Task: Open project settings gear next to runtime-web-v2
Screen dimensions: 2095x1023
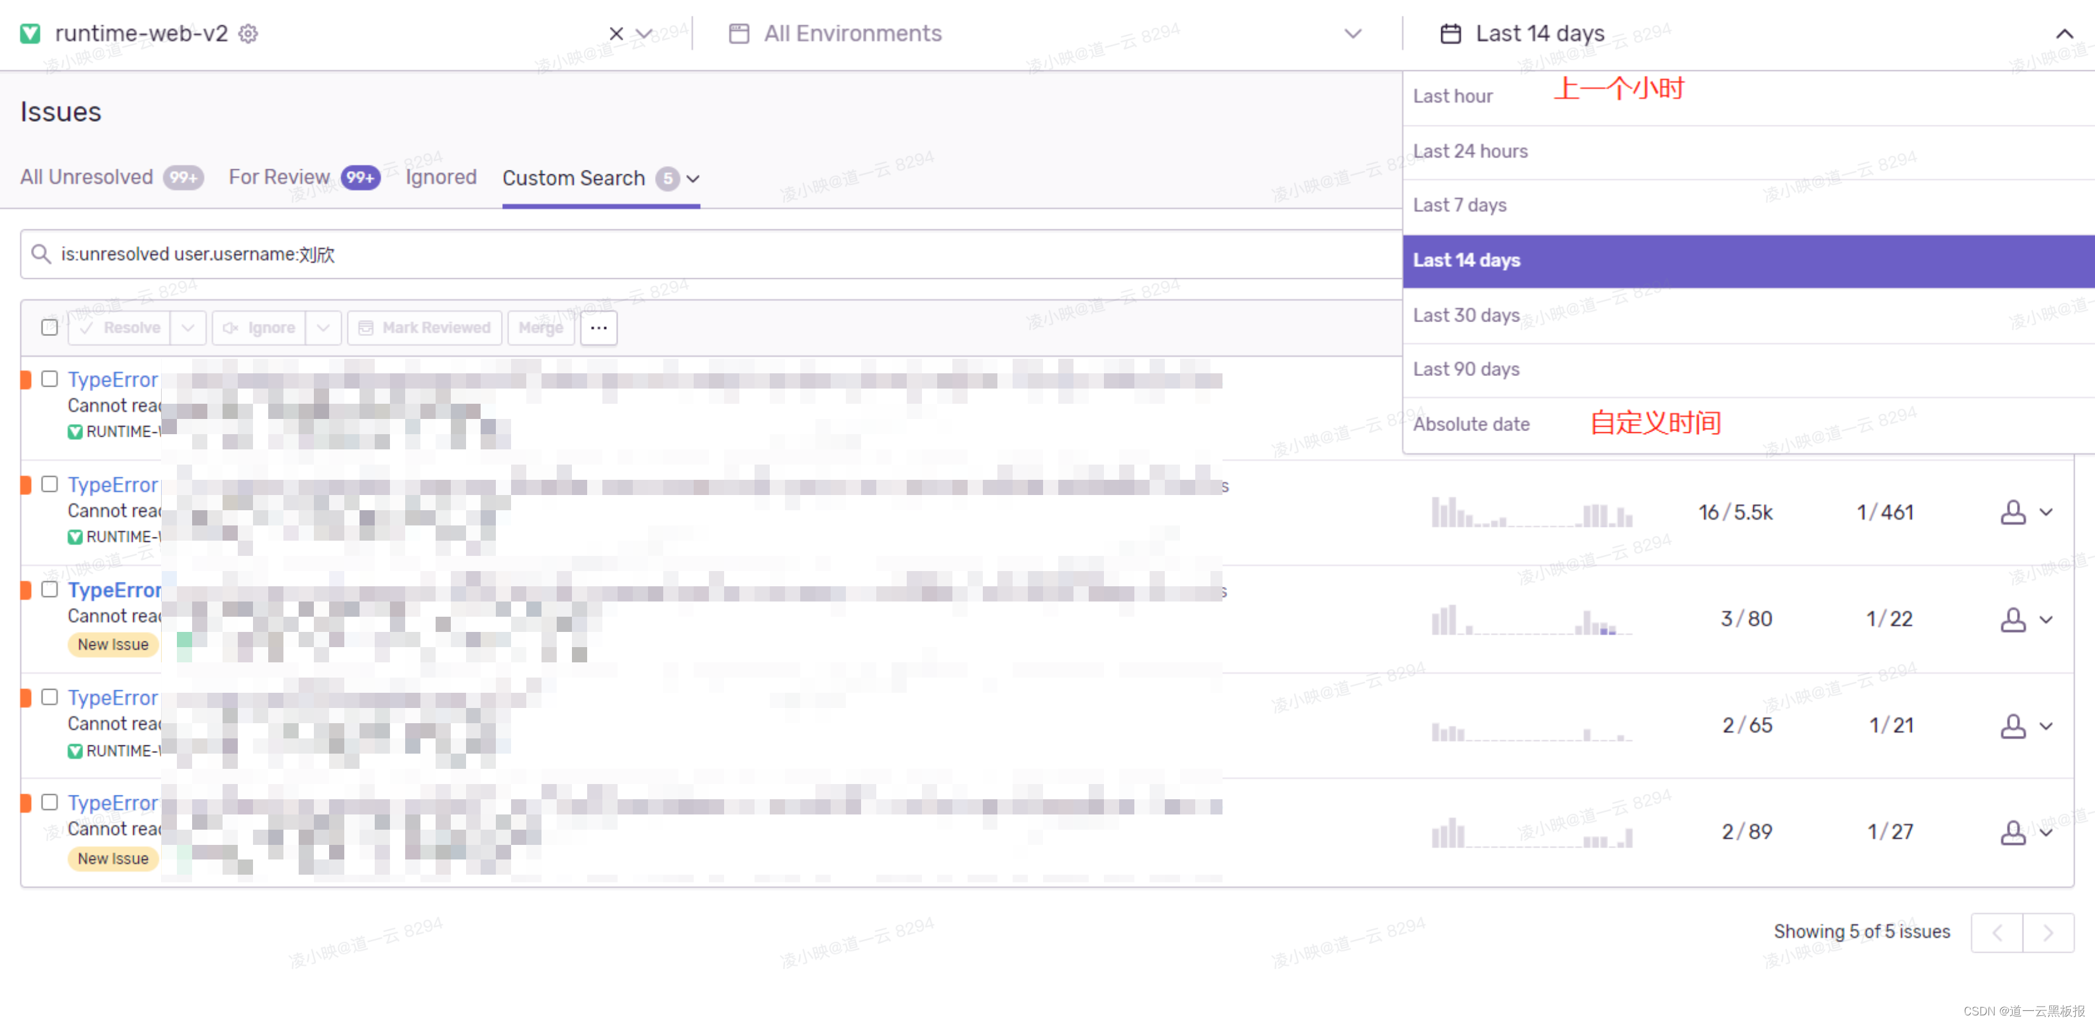Action: (248, 34)
